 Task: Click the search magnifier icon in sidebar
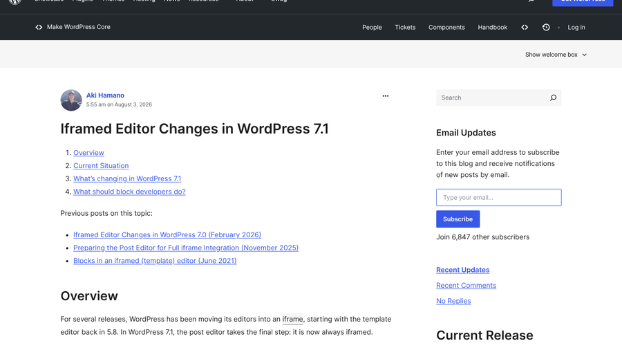(x=553, y=98)
